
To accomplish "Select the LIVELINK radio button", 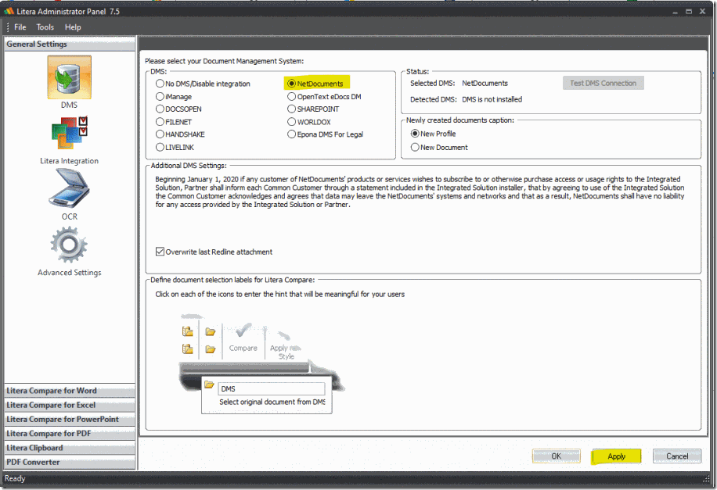I will click(160, 147).
